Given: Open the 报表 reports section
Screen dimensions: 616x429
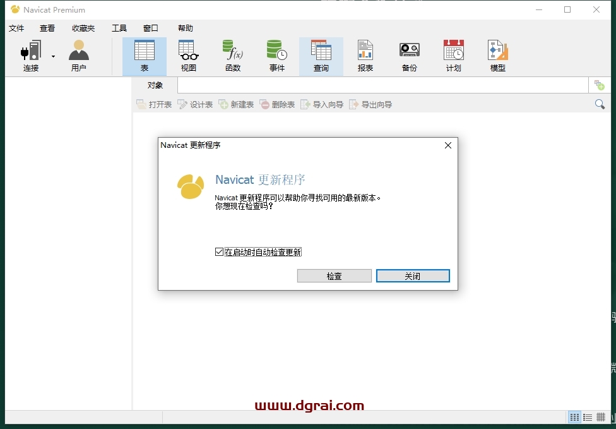Looking at the screenshot, I should (365, 56).
